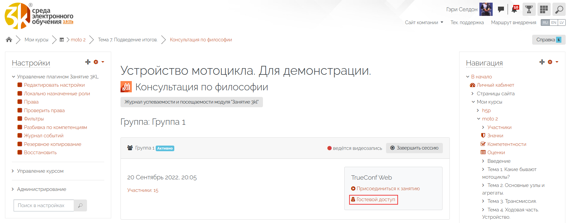Screen dimensions: 571x223
Task: Click Завершить сессию button
Action: coord(414,148)
